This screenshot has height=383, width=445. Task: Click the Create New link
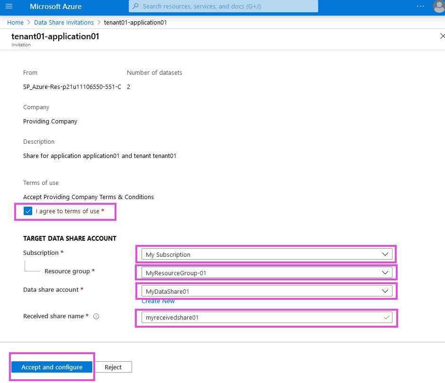click(x=158, y=301)
